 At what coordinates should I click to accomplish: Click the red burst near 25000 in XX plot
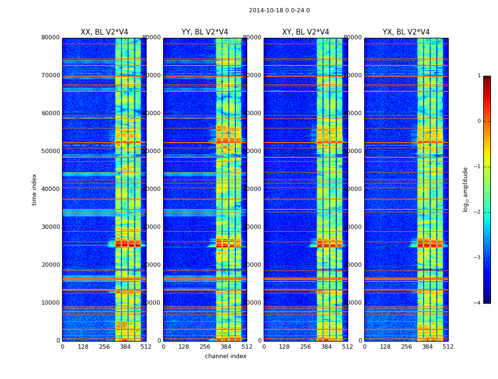click(128, 244)
